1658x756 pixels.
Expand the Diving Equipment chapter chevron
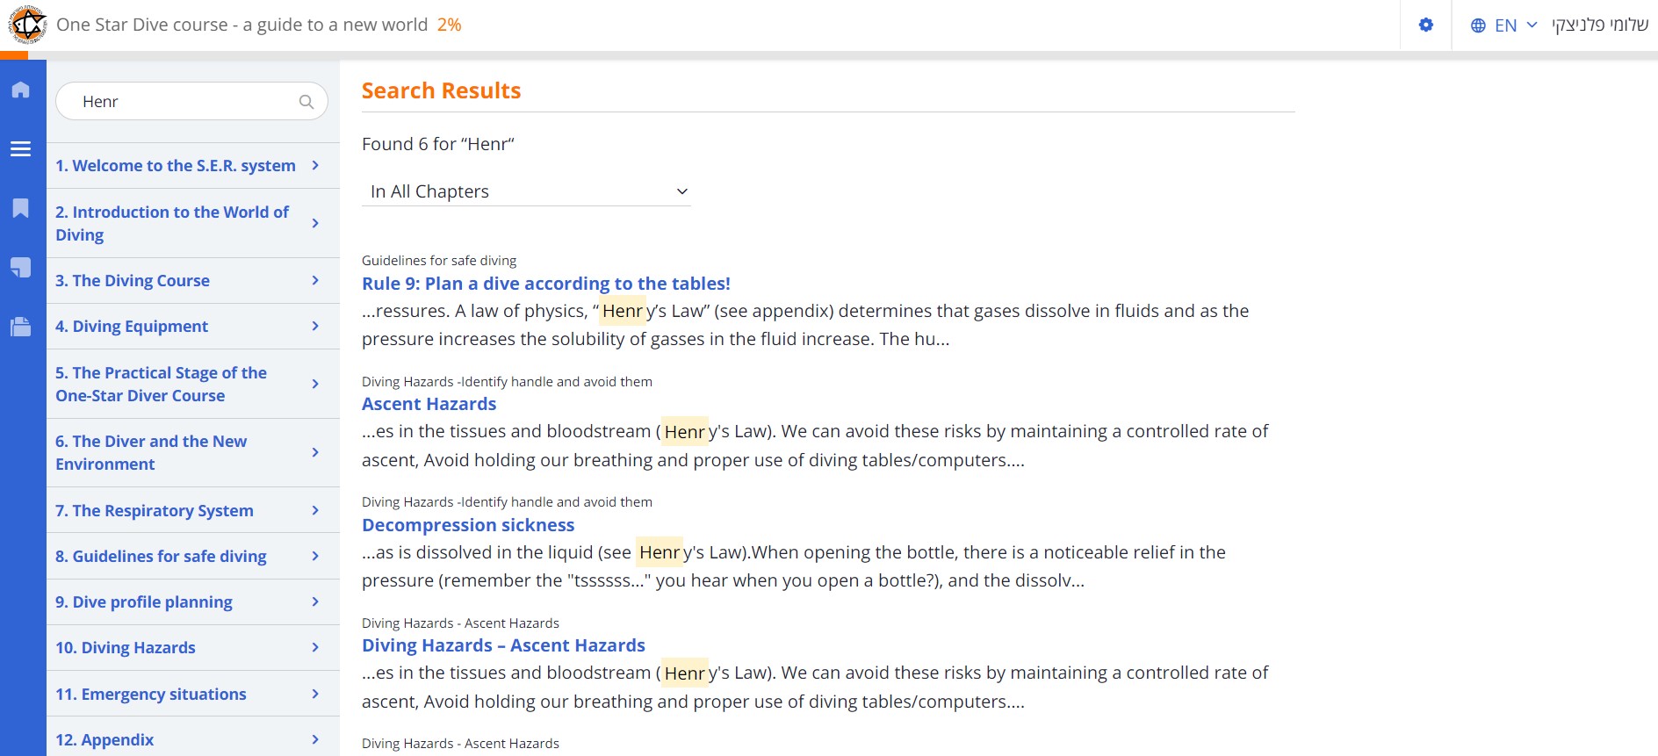315,327
